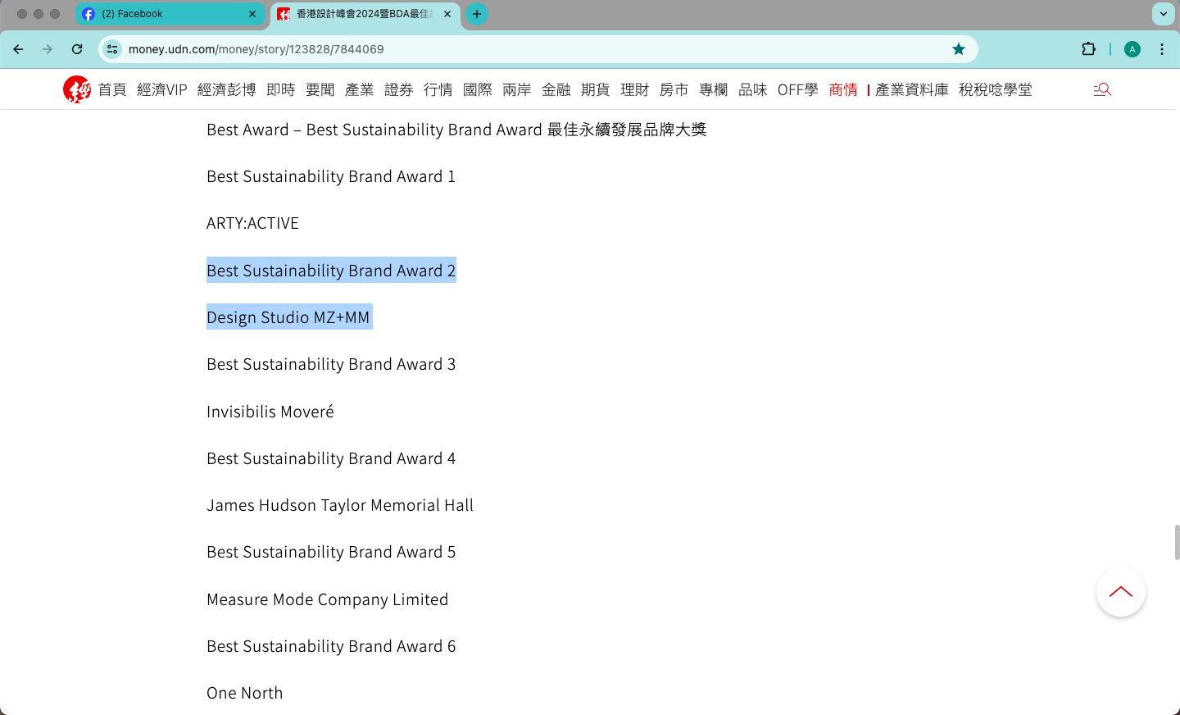Select the 香港設計峰會2024暨BDA tab
Image resolution: width=1180 pixels, height=715 pixels.
pos(365,14)
